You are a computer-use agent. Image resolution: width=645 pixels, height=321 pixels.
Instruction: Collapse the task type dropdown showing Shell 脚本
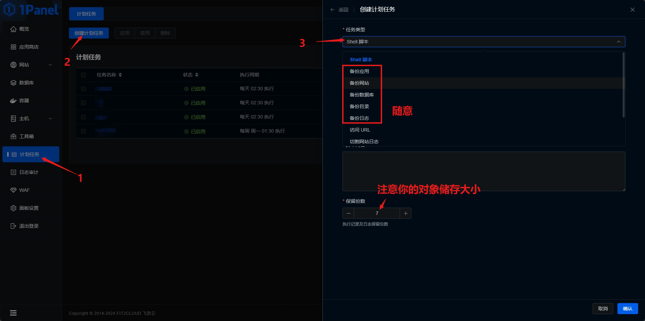click(618, 42)
